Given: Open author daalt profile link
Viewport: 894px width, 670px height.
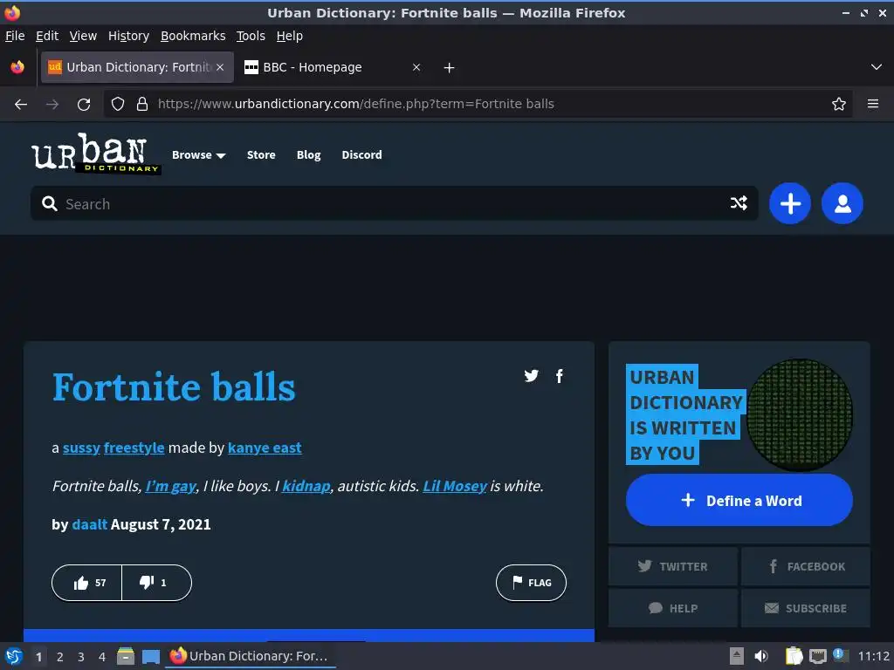Looking at the screenshot, I should pos(90,524).
